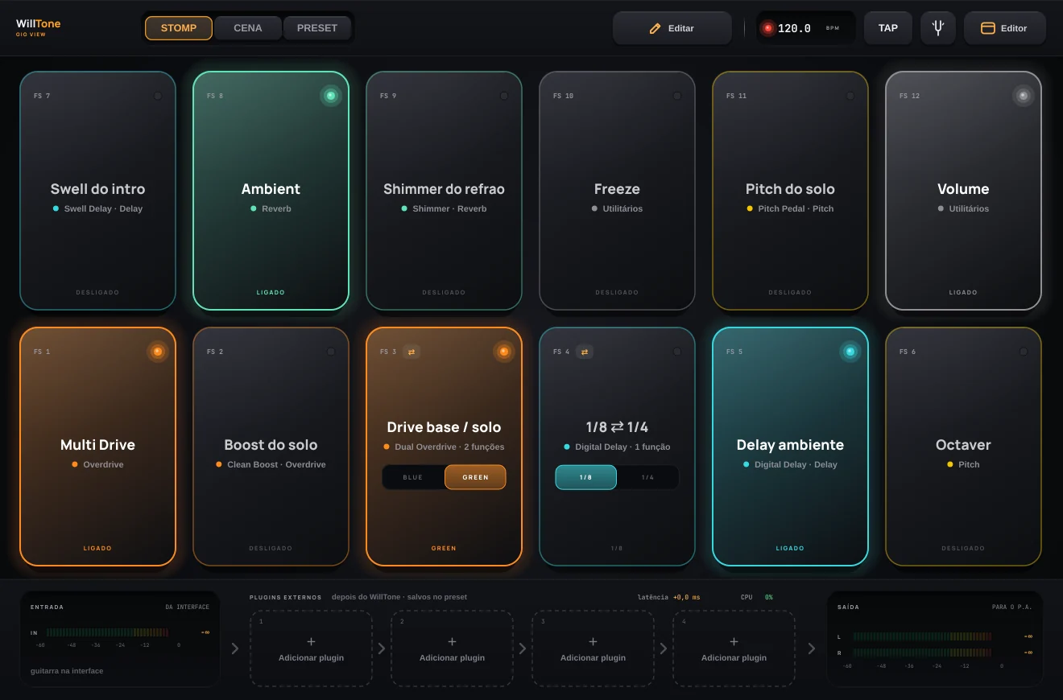Click the plus icon in plugin slot 1
The width and height of the screenshot is (1063, 700).
(311, 641)
